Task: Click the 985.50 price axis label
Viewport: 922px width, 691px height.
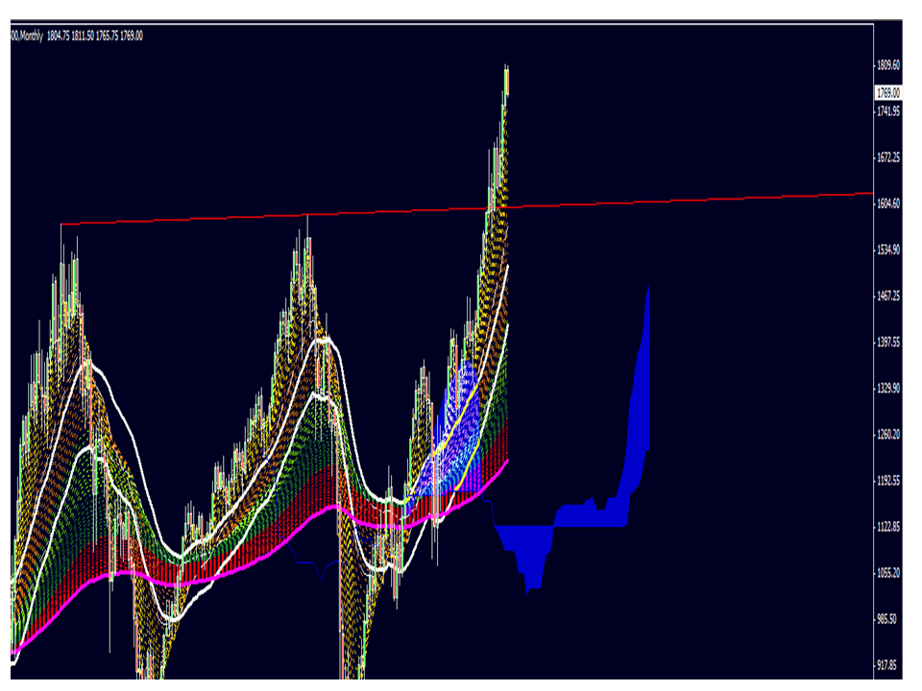Action: (x=888, y=619)
